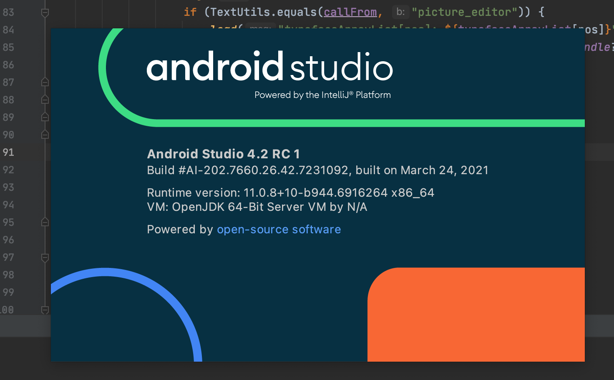The height and width of the screenshot is (380, 614).
Task: Click the Build #AI-202.7660.26.42.7231092 line
Action: [317, 170]
